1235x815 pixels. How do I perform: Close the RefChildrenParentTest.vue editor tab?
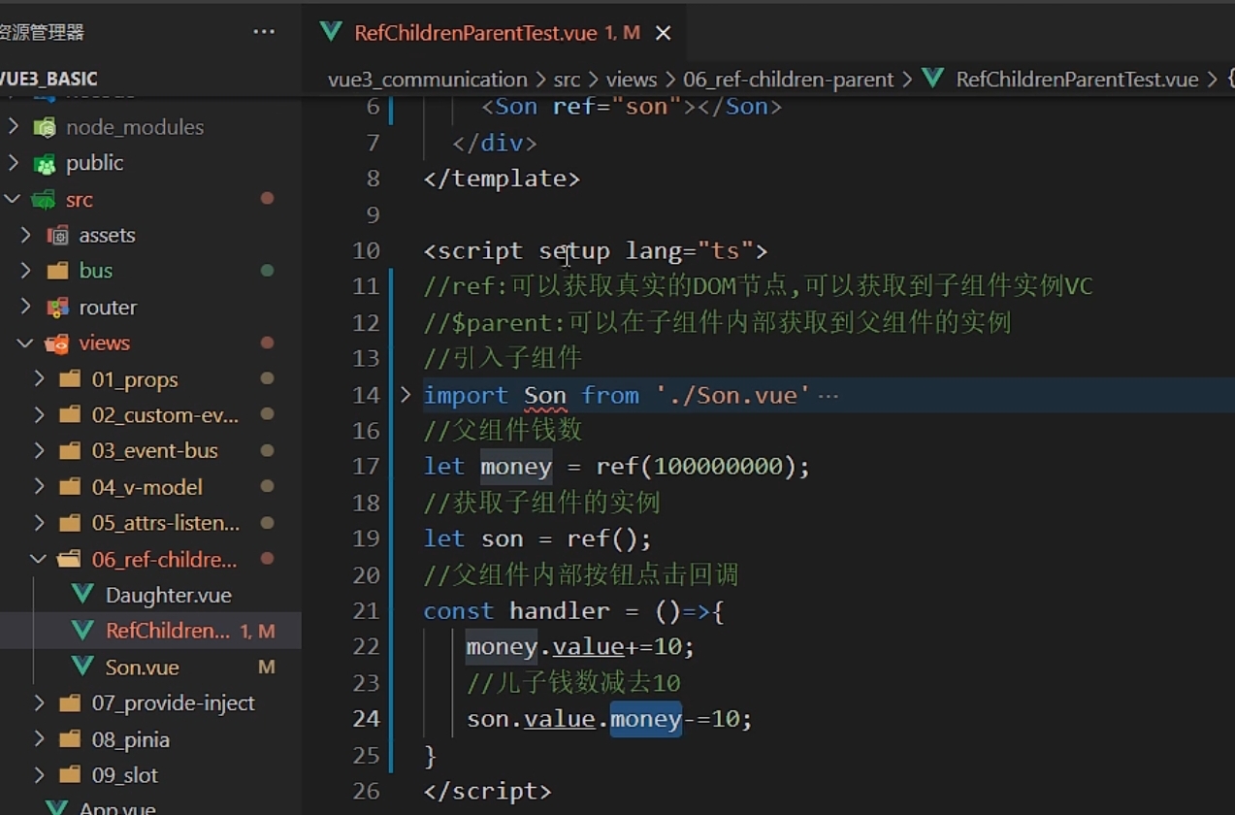point(664,33)
